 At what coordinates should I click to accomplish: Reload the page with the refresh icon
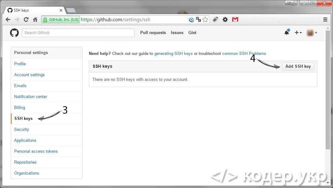tap(26, 20)
